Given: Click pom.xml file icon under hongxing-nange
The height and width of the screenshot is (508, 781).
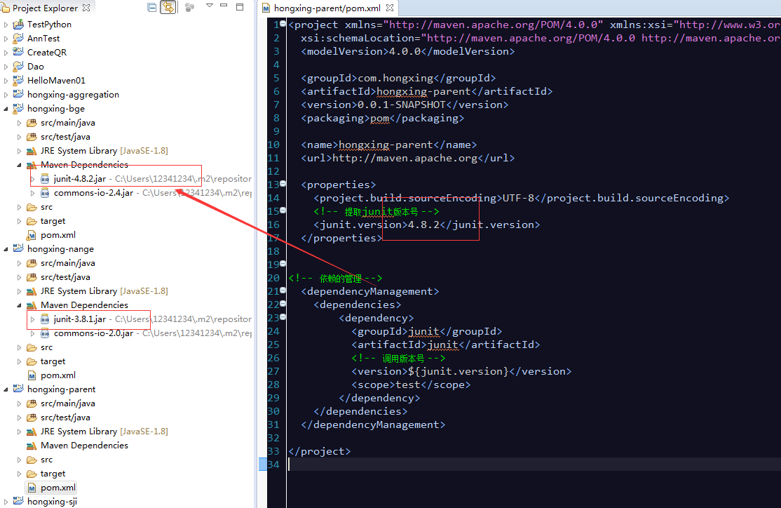Looking at the screenshot, I should (x=32, y=375).
